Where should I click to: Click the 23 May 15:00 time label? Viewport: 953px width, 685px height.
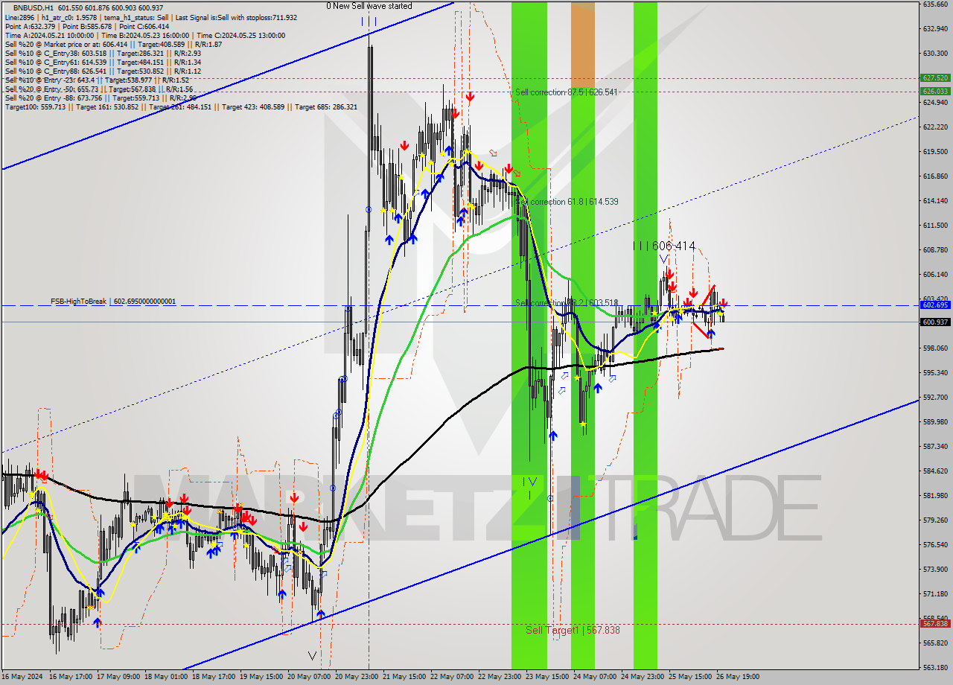point(547,677)
